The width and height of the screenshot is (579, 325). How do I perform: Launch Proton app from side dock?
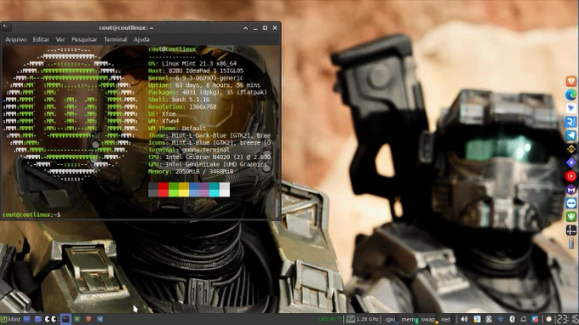pos(570,108)
